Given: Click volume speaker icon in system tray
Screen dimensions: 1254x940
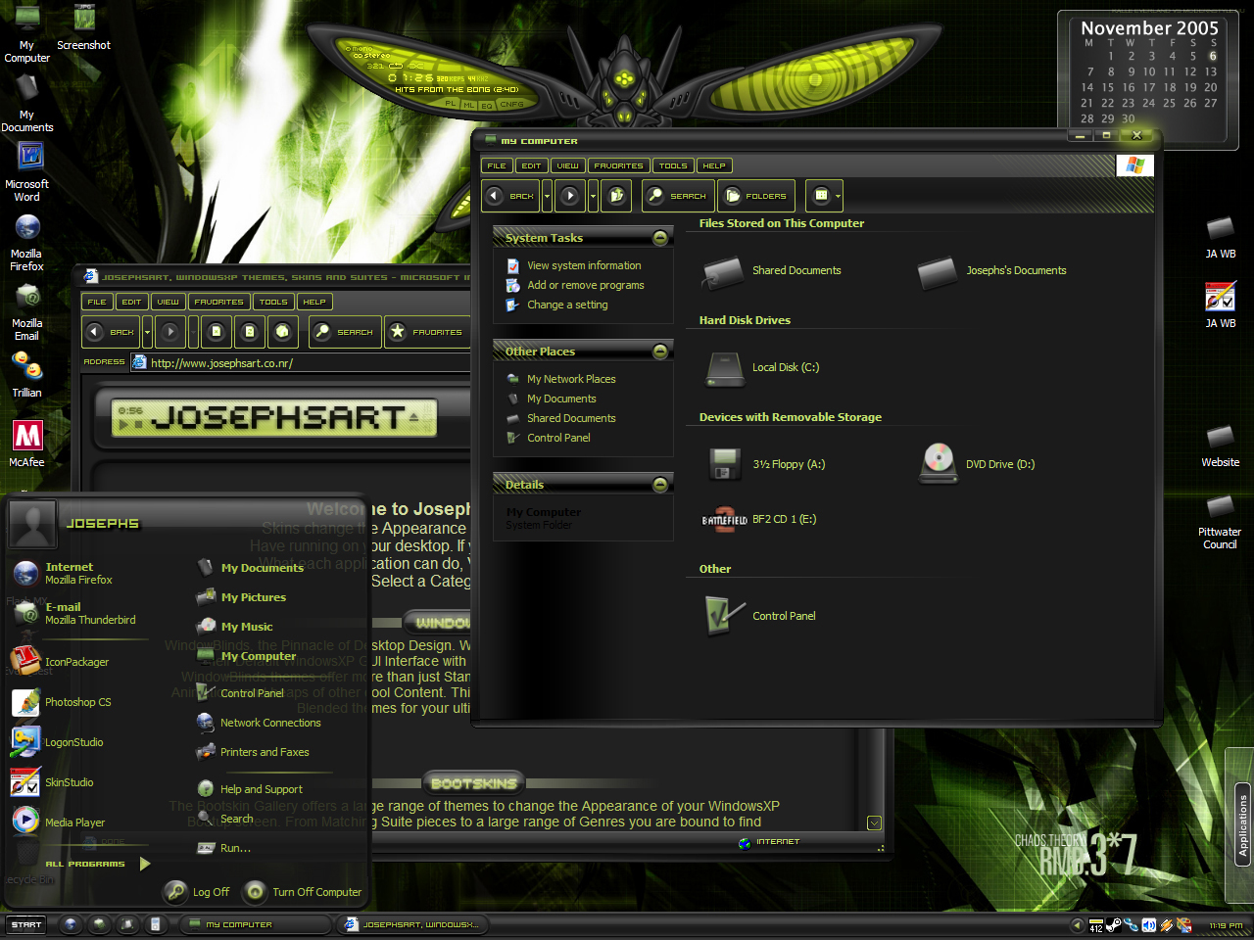Looking at the screenshot, I should [x=1148, y=924].
